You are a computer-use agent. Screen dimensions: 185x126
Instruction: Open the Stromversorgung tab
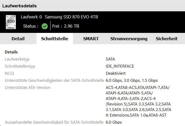(x=129, y=39)
